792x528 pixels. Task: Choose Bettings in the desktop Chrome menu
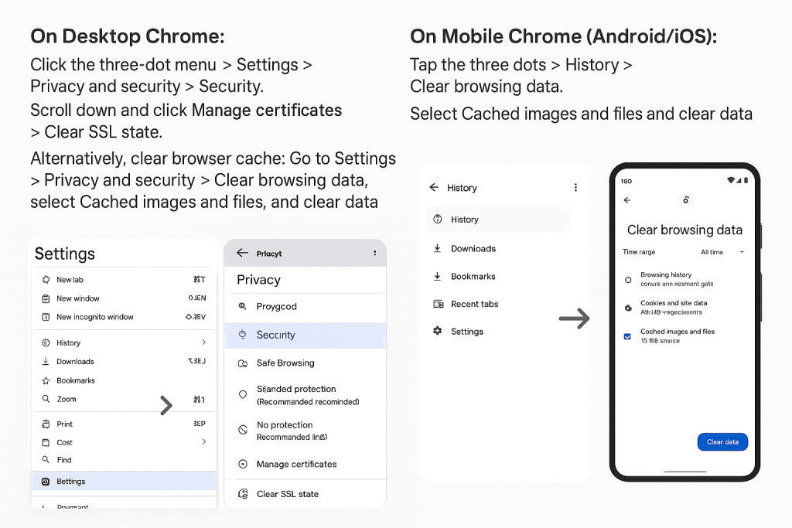tap(124, 482)
